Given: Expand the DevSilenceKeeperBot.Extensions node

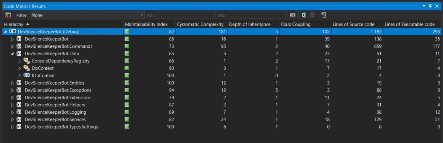Looking at the screenshot, I should tap(12, 97).
